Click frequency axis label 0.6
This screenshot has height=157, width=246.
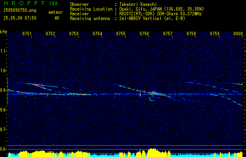pos(3,149)
